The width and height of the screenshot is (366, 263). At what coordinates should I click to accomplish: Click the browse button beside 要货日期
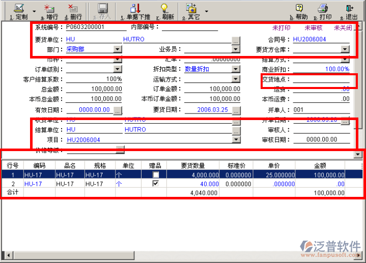click(x=236, y=110)
